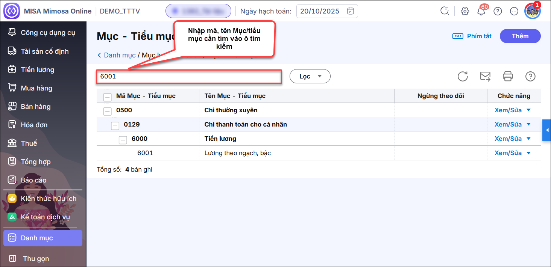The width and height of the screenshot is (551, 267).
Task: Open help question mark in header
Action: (x=498, y=11)
